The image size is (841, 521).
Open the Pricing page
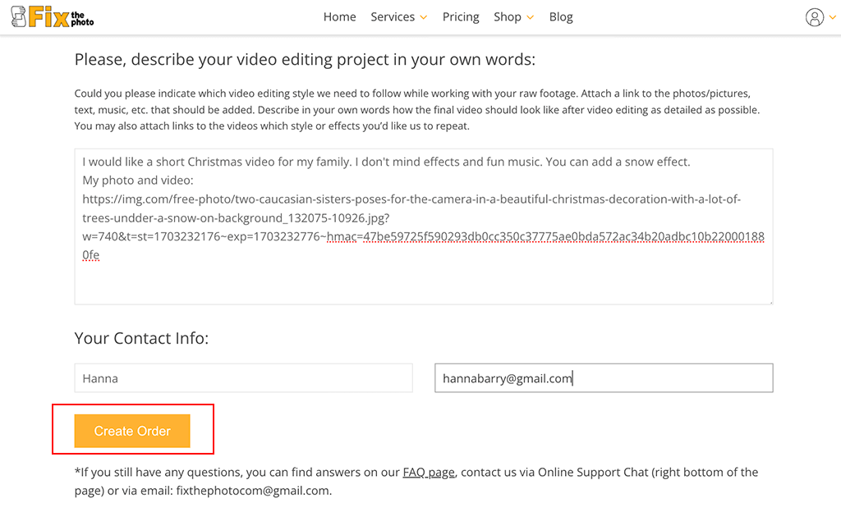(461, 17)
